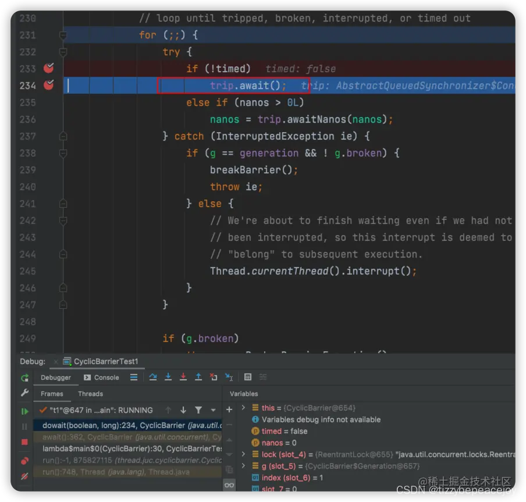
Task: Select the run():-1, 875827115 frame
Action: click(x=127, y=460)
